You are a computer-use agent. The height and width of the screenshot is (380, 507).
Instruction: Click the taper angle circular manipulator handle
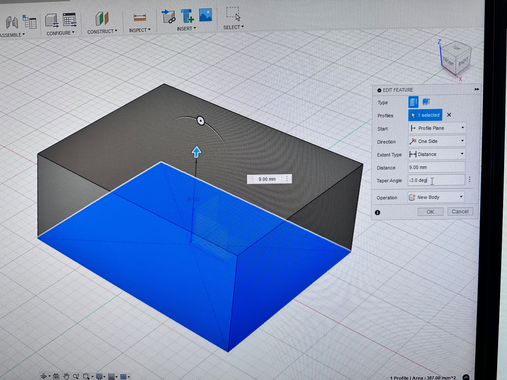(201, 121)
